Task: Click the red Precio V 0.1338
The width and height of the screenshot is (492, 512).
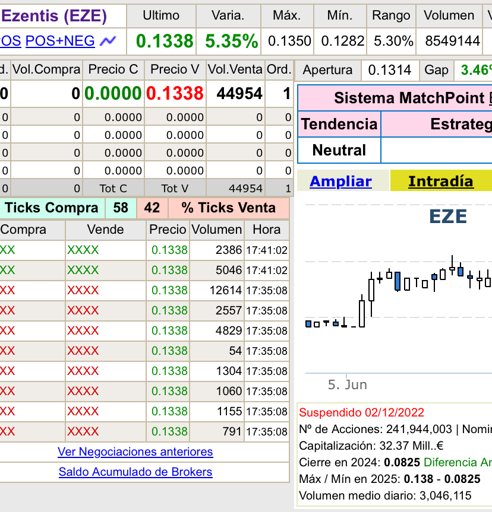Action: point(175,93)
